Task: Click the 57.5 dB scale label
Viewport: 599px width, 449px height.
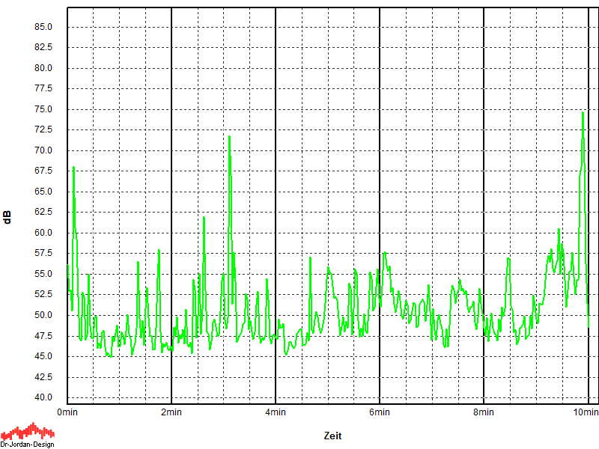Action: point(43,254)
